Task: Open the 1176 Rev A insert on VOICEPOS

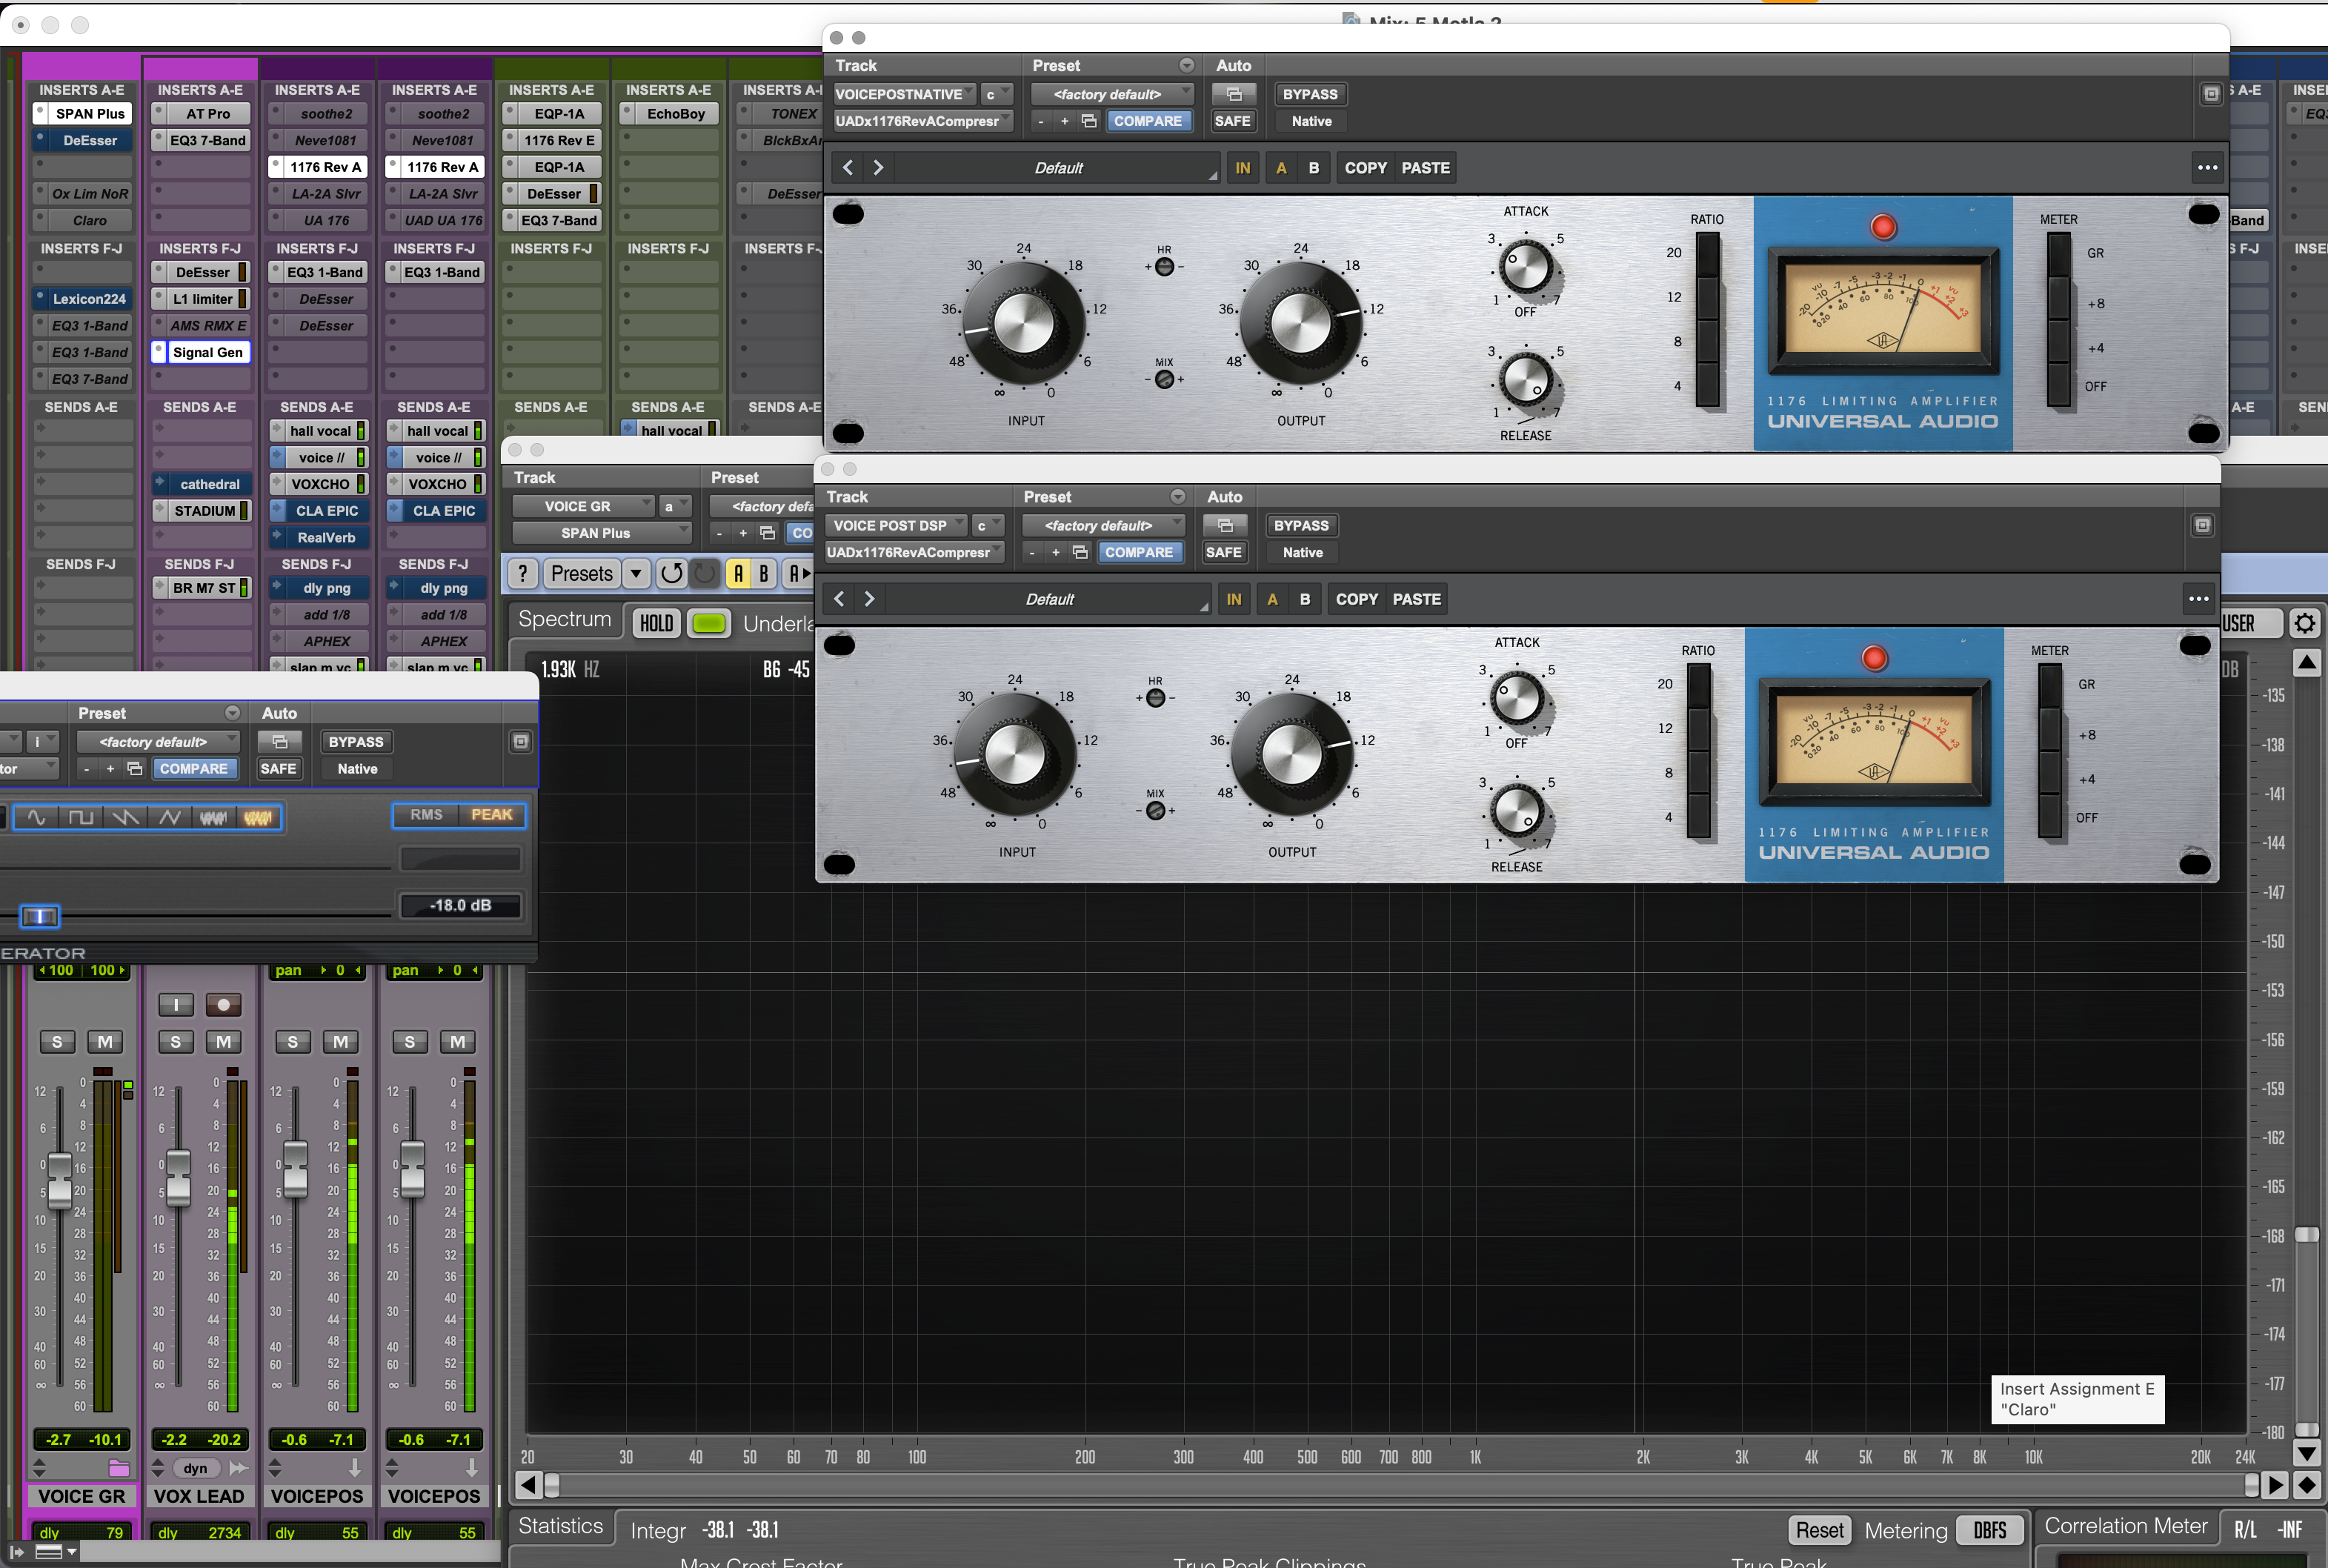Action: [326, 167]
